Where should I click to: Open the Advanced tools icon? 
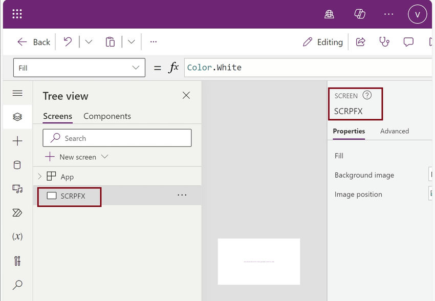pos(17,261)
